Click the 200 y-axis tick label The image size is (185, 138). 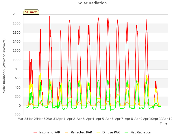click(x=18, y=97)
